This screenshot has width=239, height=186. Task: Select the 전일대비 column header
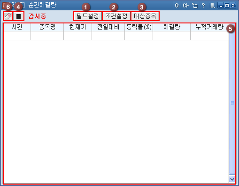108,27
